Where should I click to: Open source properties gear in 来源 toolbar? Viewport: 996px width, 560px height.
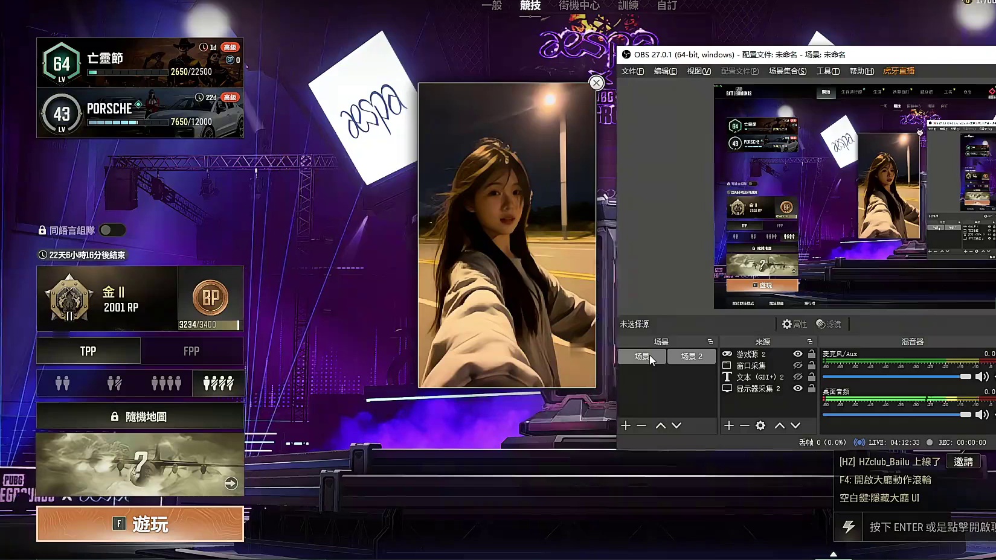[x=760, y=425]
